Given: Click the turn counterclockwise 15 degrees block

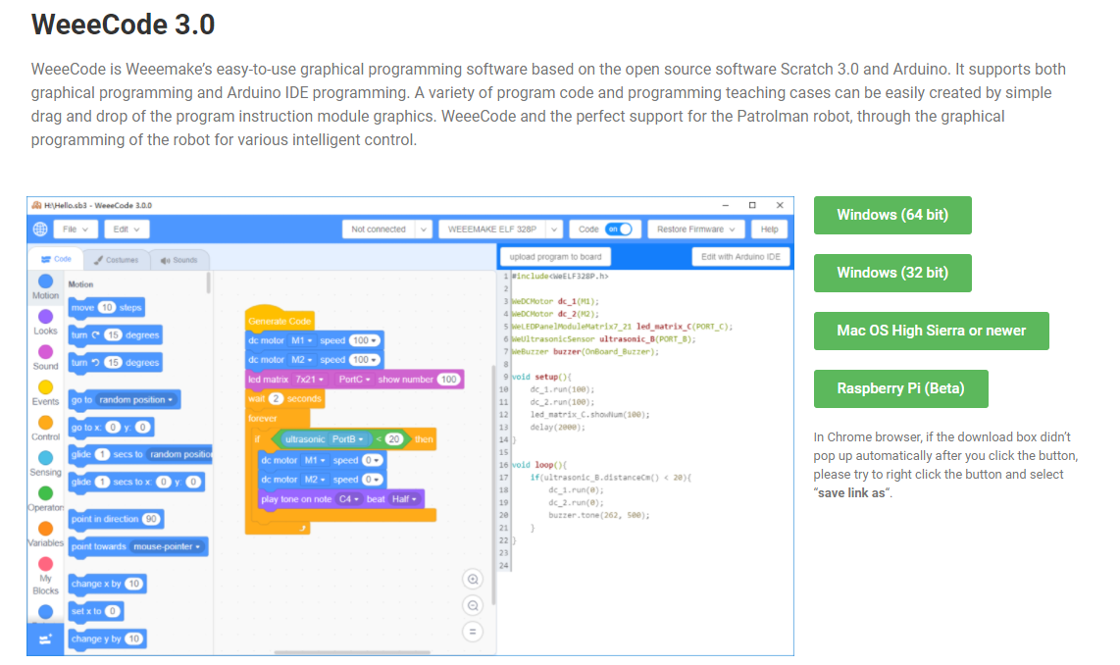Looking at the screenshot, I should click(115, 362).
